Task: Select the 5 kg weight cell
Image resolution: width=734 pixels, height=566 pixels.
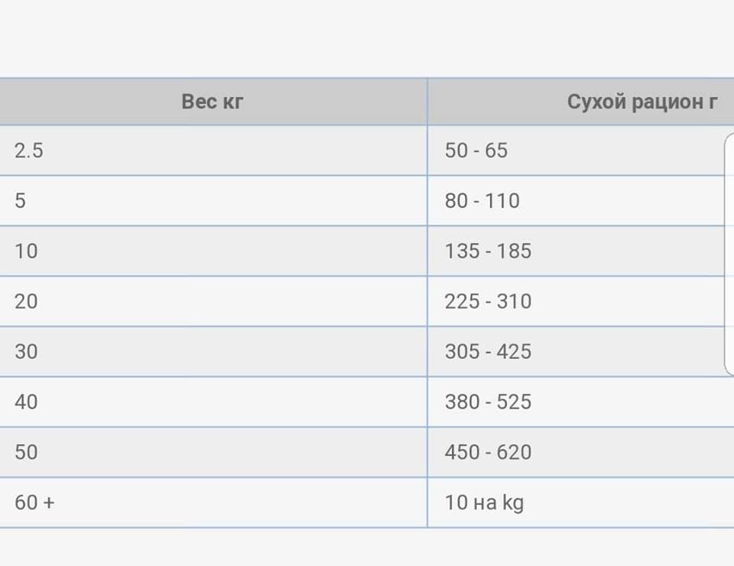Action: click(20, 201)
